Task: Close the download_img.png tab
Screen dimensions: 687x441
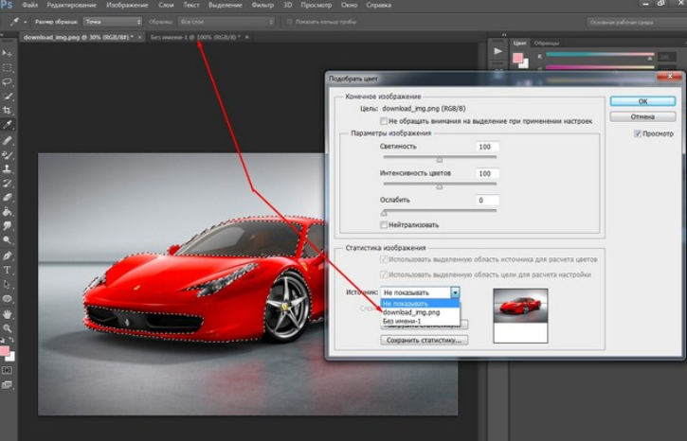Action: coord(139,37)
